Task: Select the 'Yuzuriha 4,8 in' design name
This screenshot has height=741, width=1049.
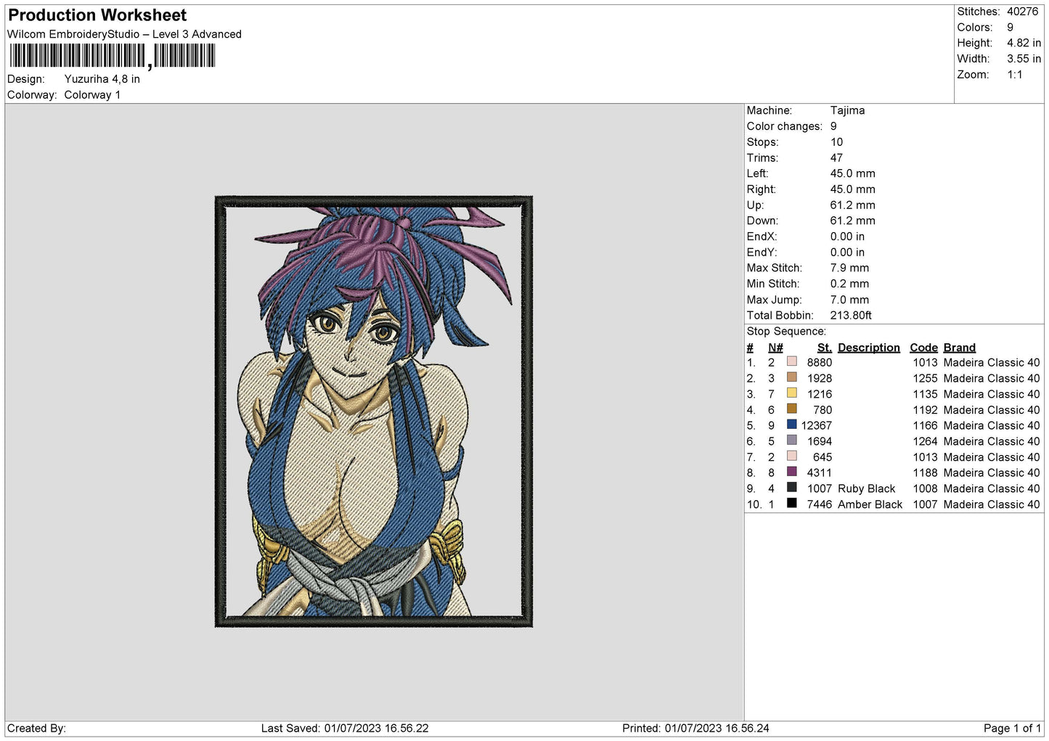Action: click(x=102, y=79)
